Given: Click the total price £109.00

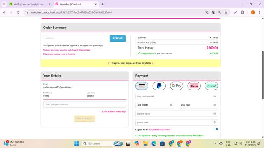Looking at the screenshot, I should 212,48.
